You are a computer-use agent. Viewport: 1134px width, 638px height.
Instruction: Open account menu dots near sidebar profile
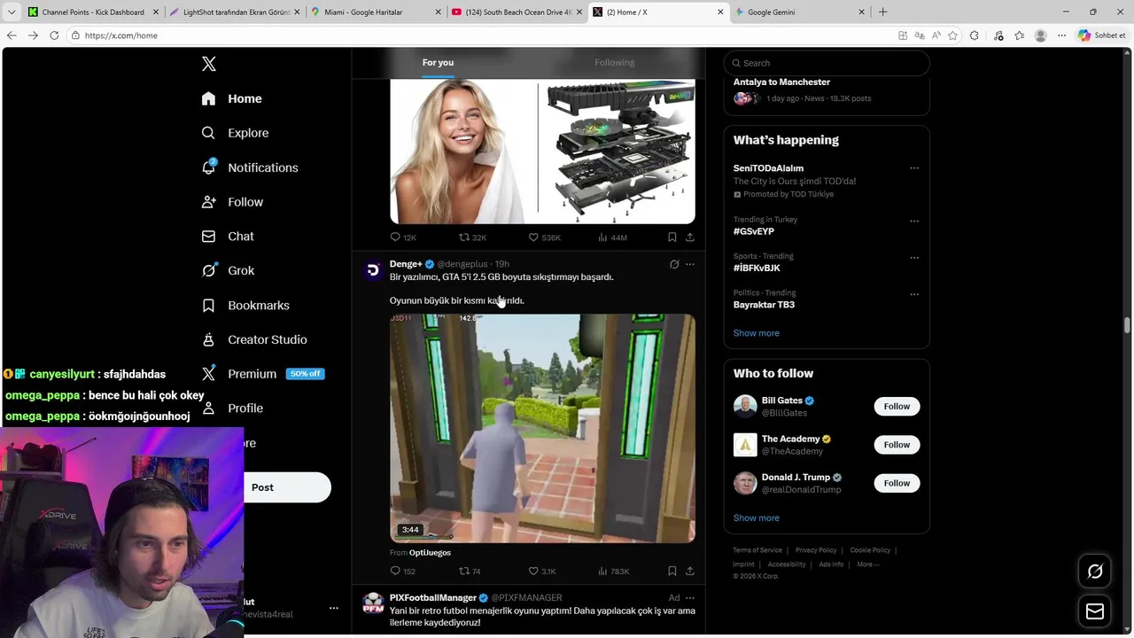(x=333, y=608)
